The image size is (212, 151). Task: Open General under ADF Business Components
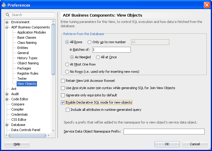[23, 53]
